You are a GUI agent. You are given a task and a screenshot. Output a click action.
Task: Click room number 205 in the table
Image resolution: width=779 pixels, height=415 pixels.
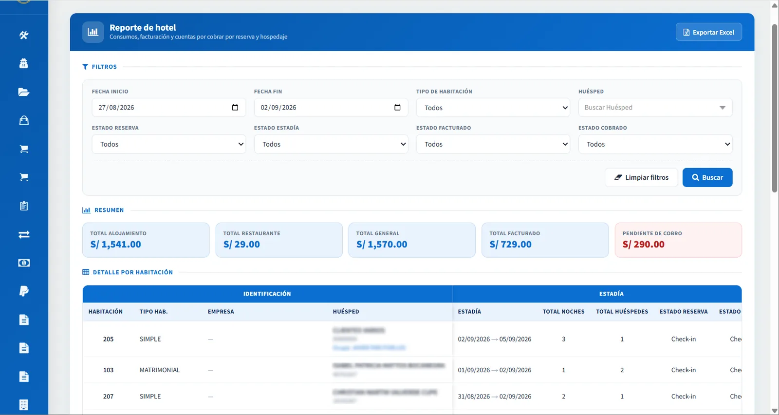[108, 339]
